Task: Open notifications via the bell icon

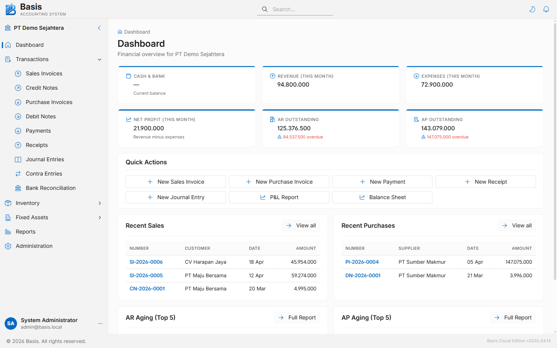Action: point(546,9)
